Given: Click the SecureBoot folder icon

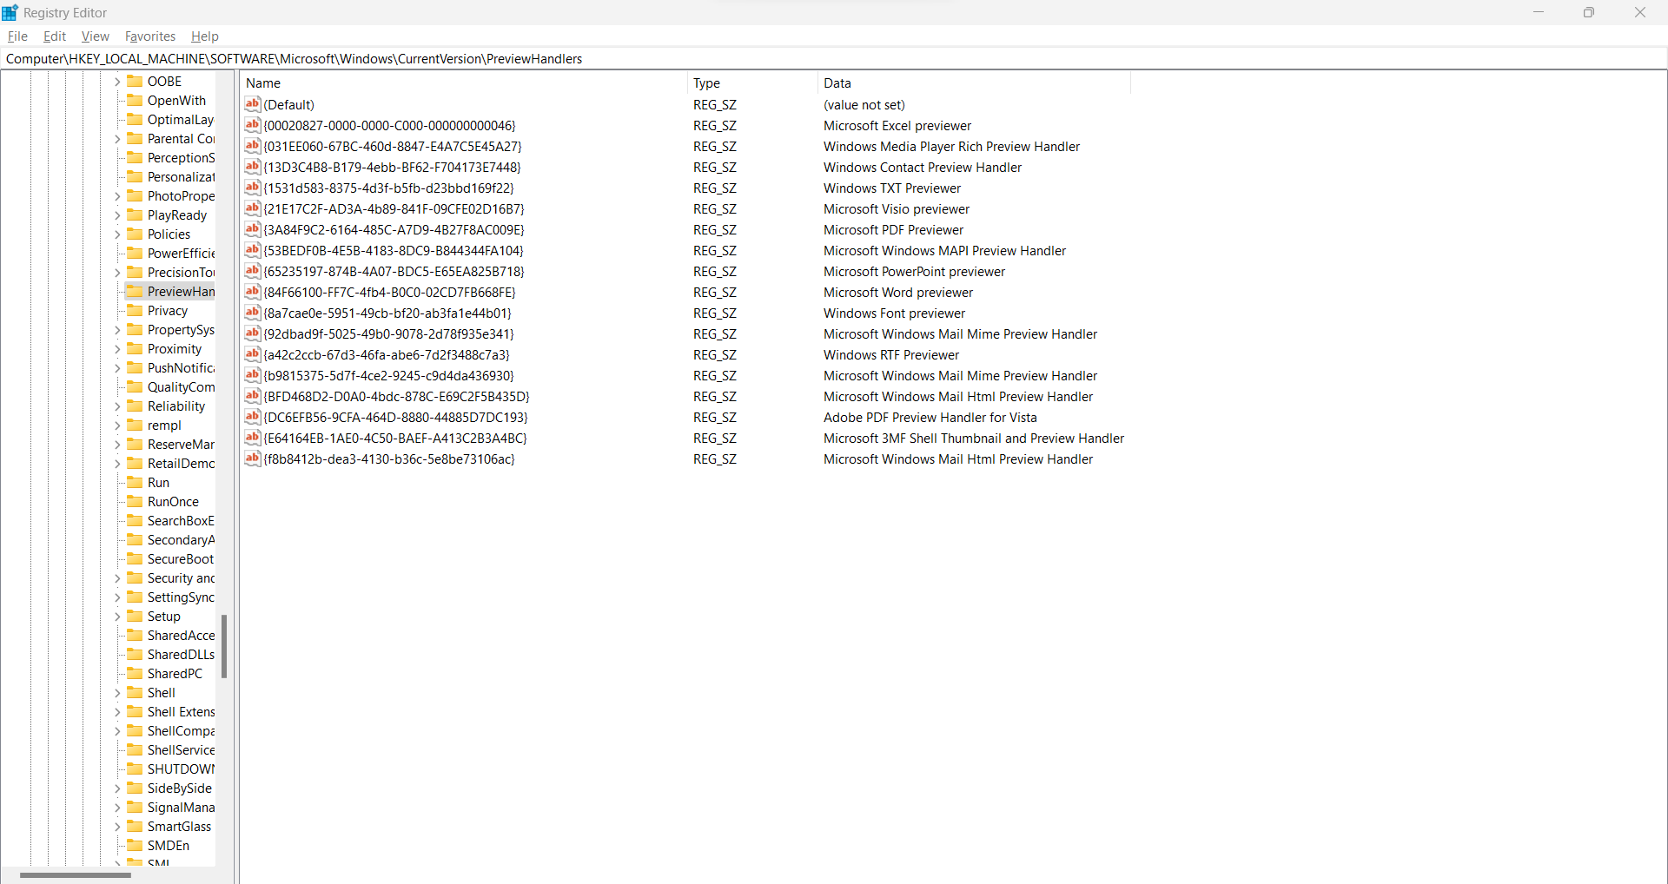Looking at the screenshot, I should (136, 558).
